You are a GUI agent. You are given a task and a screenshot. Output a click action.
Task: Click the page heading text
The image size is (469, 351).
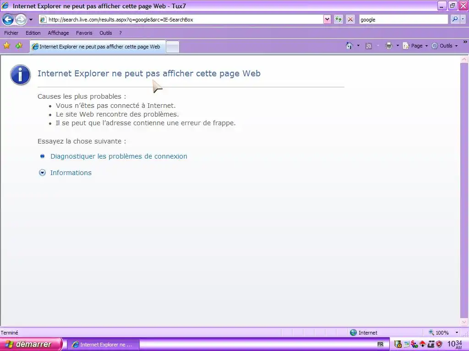[x=149, y=74]
